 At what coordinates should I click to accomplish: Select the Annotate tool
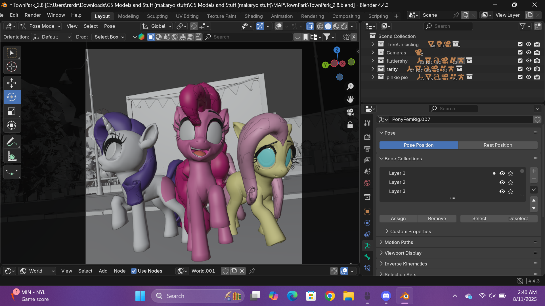[12, 142]
